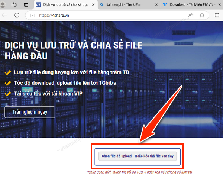The height and width of the screenshot is (178, 223).
Task: Click the 'Trải nghiệm ngay' button
Action: point(30,112)
